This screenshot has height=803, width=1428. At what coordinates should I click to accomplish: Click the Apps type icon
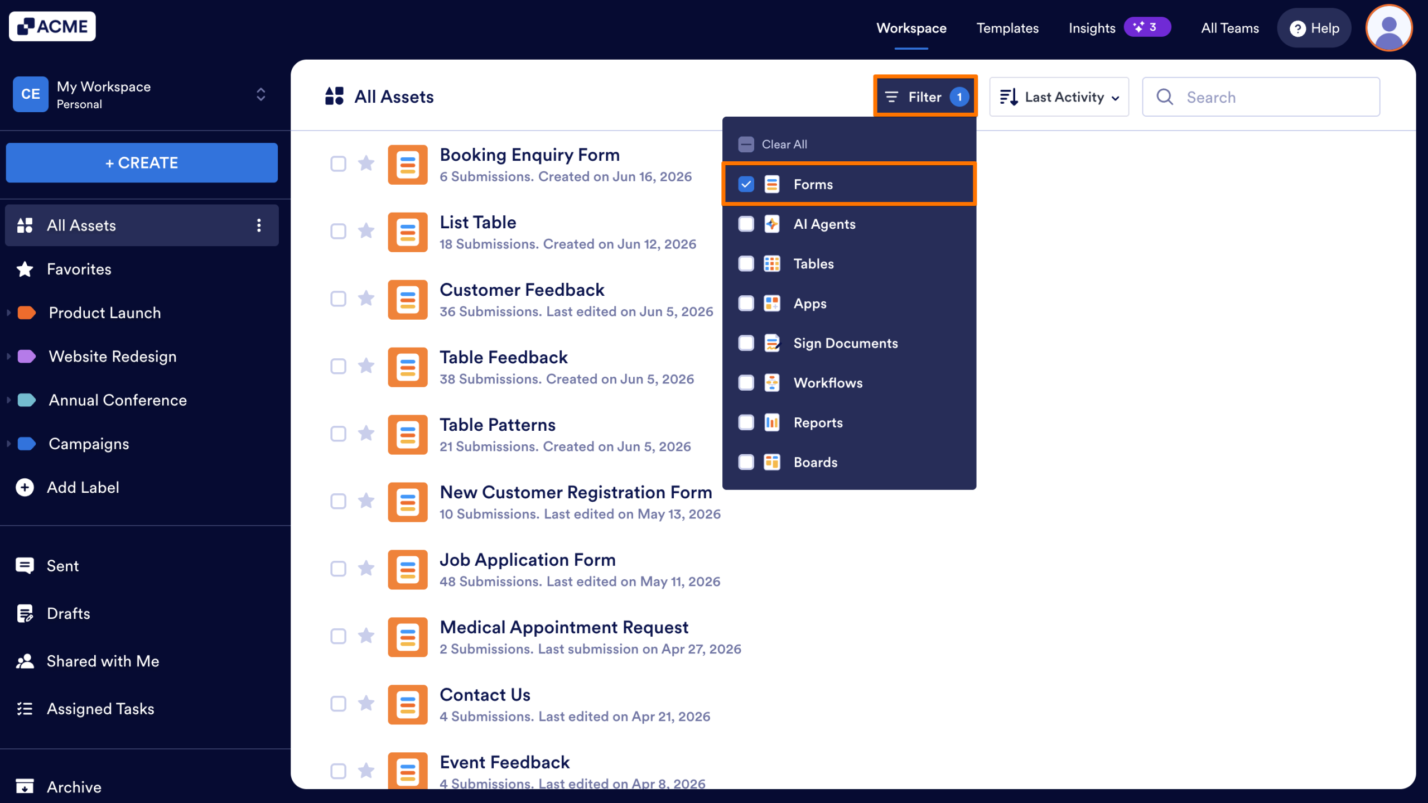point(772,304)
